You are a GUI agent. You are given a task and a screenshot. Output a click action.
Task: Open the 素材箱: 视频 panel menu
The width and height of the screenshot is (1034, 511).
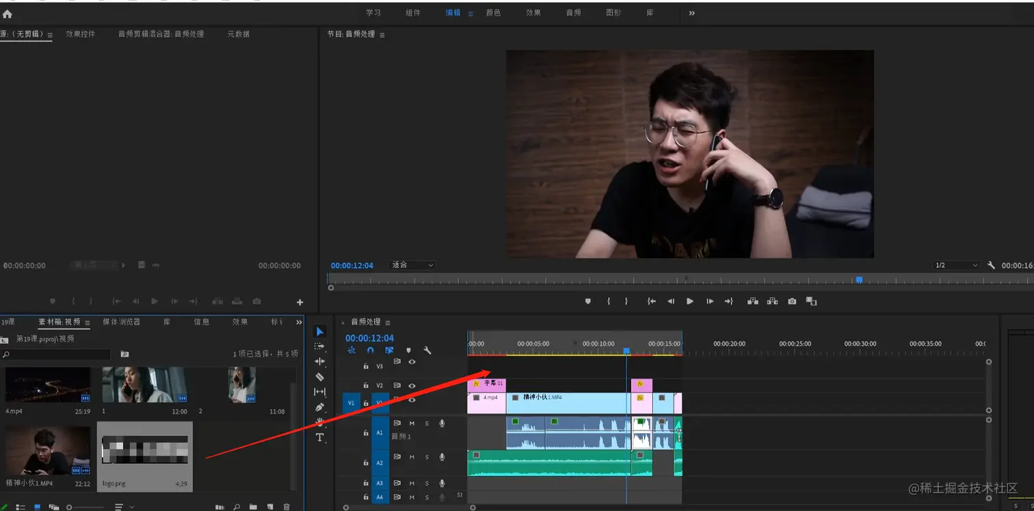tap(87, 322)
